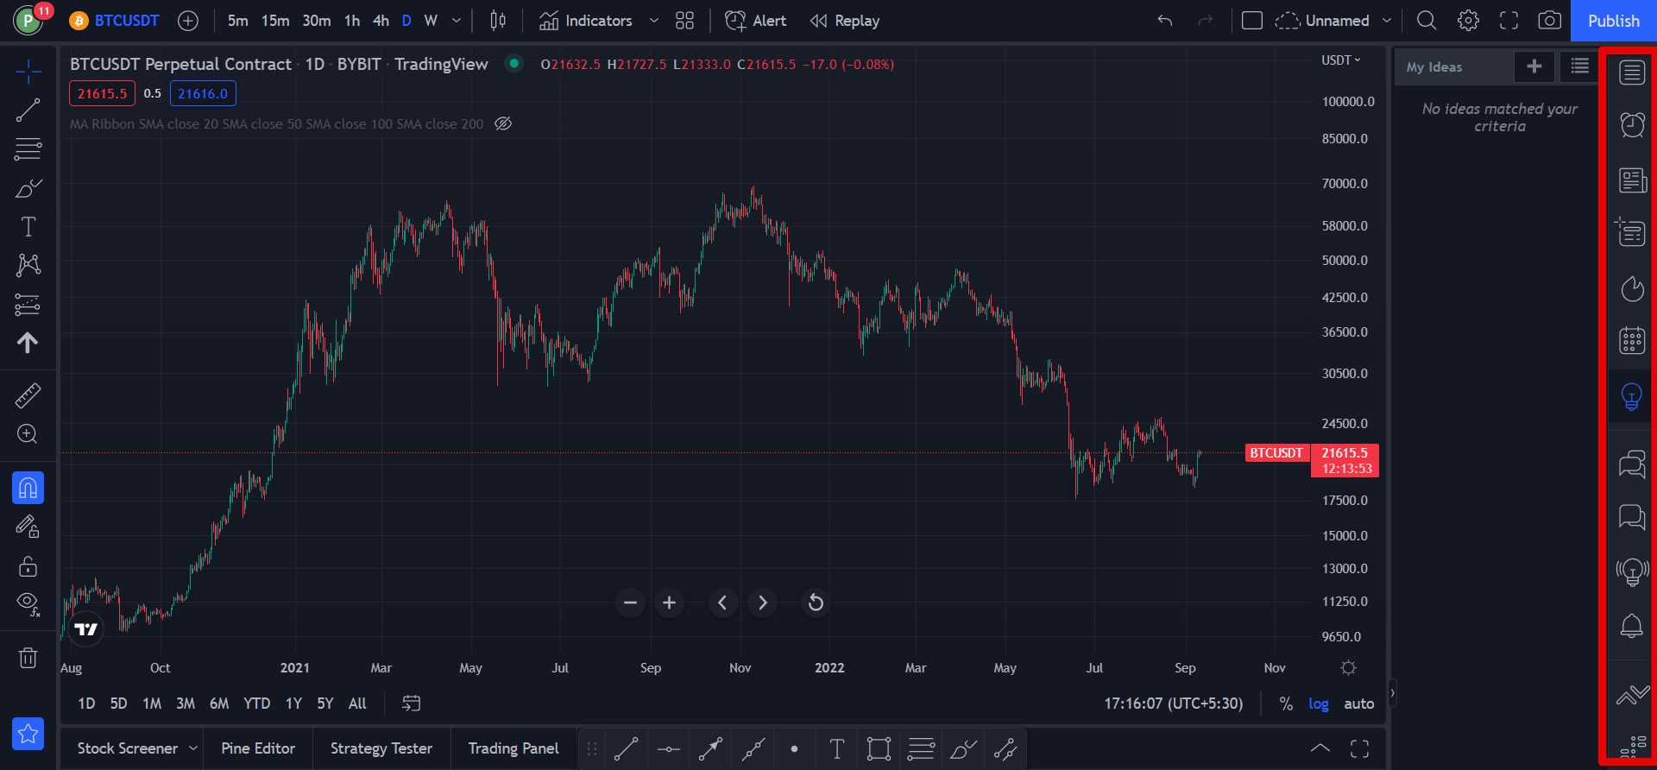This screenshot has width=1657, height=770.
Task: Open the Hotlists flame icon
Action: click(x=1632, y=288)
